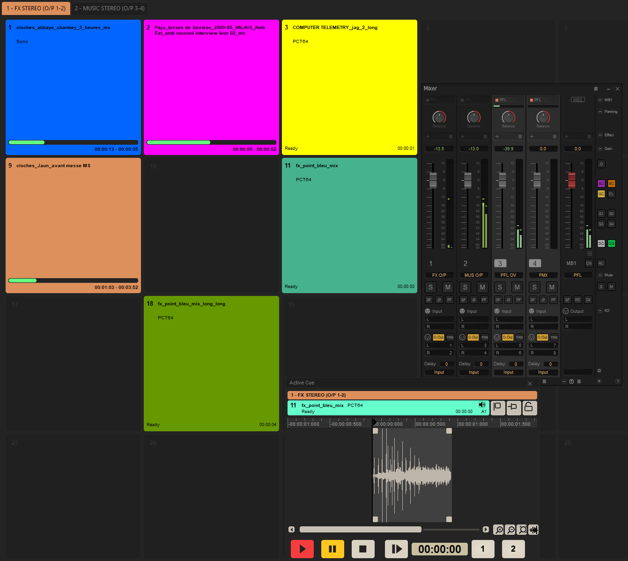Click the flag marker icon in Active Cue
This screenshot has width=628, height=561.
click(497, 407)
